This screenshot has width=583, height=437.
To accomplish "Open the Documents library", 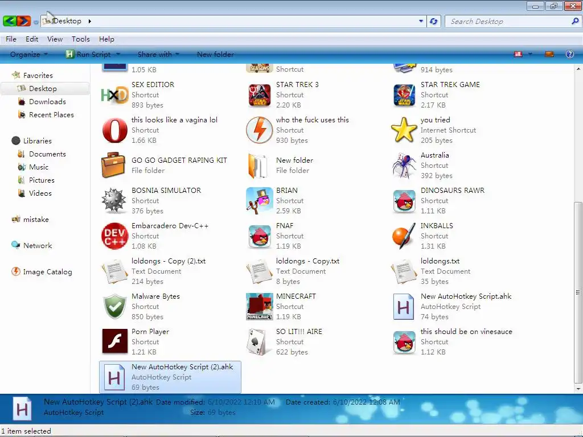I will 42,154.
